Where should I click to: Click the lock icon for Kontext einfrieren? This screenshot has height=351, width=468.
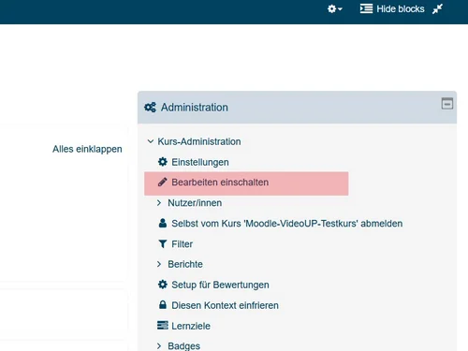click(163, 304)
